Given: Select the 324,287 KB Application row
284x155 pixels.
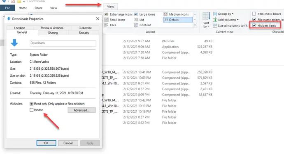Looking at the screenshot, I should tap(158, 47).
